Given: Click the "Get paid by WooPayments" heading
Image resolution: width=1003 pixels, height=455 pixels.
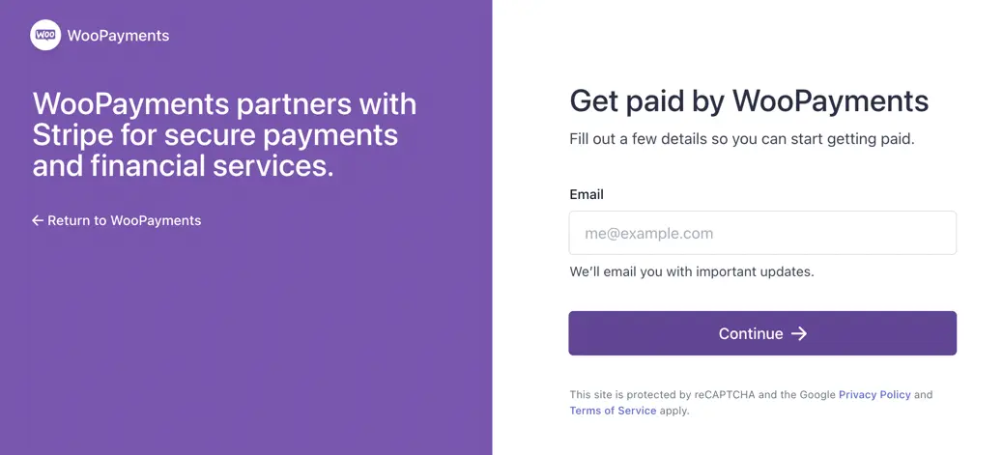Looking at the screenshot, I should (x=749, y=100).
